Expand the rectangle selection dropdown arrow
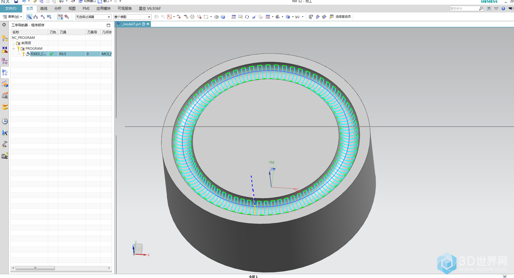514x278 pixels. (211, 17)
